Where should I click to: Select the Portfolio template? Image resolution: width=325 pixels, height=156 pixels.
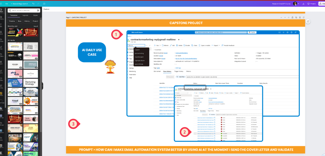[x=15, y=137]
